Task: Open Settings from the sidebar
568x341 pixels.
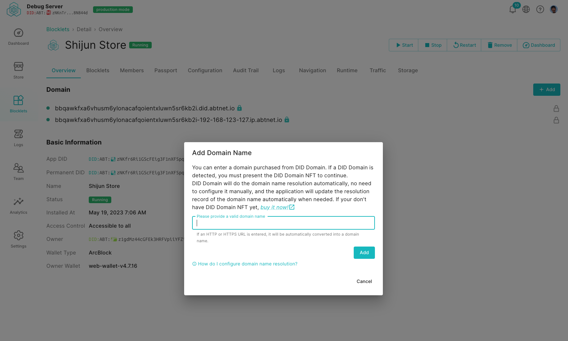Action: [x=18, y=239]
